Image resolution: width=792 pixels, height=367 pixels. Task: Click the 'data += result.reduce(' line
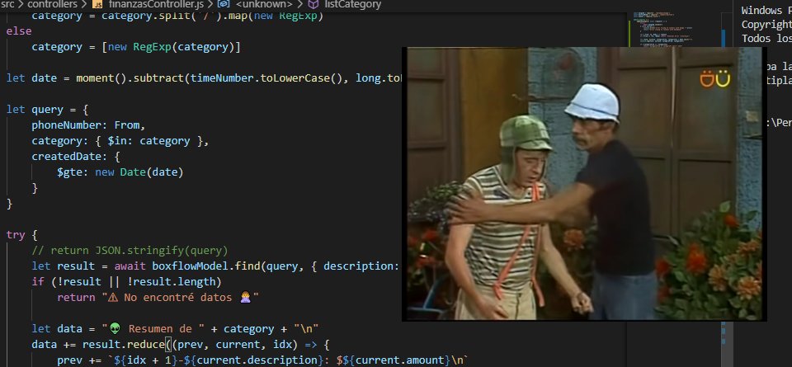coord(181,344)
